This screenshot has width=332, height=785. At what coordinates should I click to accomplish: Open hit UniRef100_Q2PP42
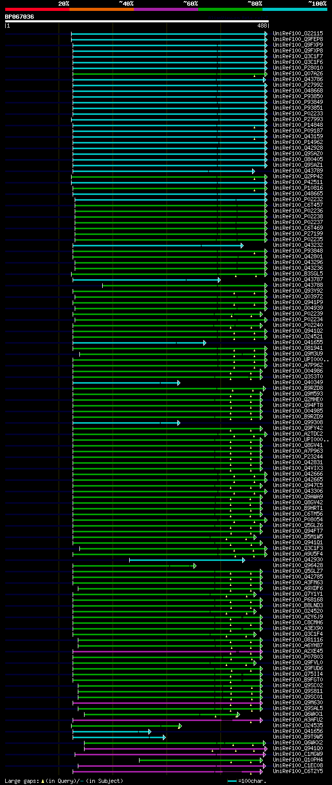click(x=298, y=176)
